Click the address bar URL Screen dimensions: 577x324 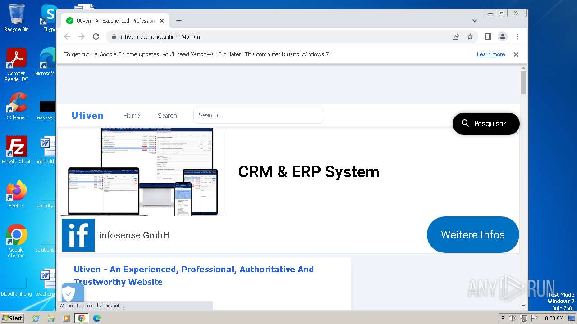tap(160, 37)
